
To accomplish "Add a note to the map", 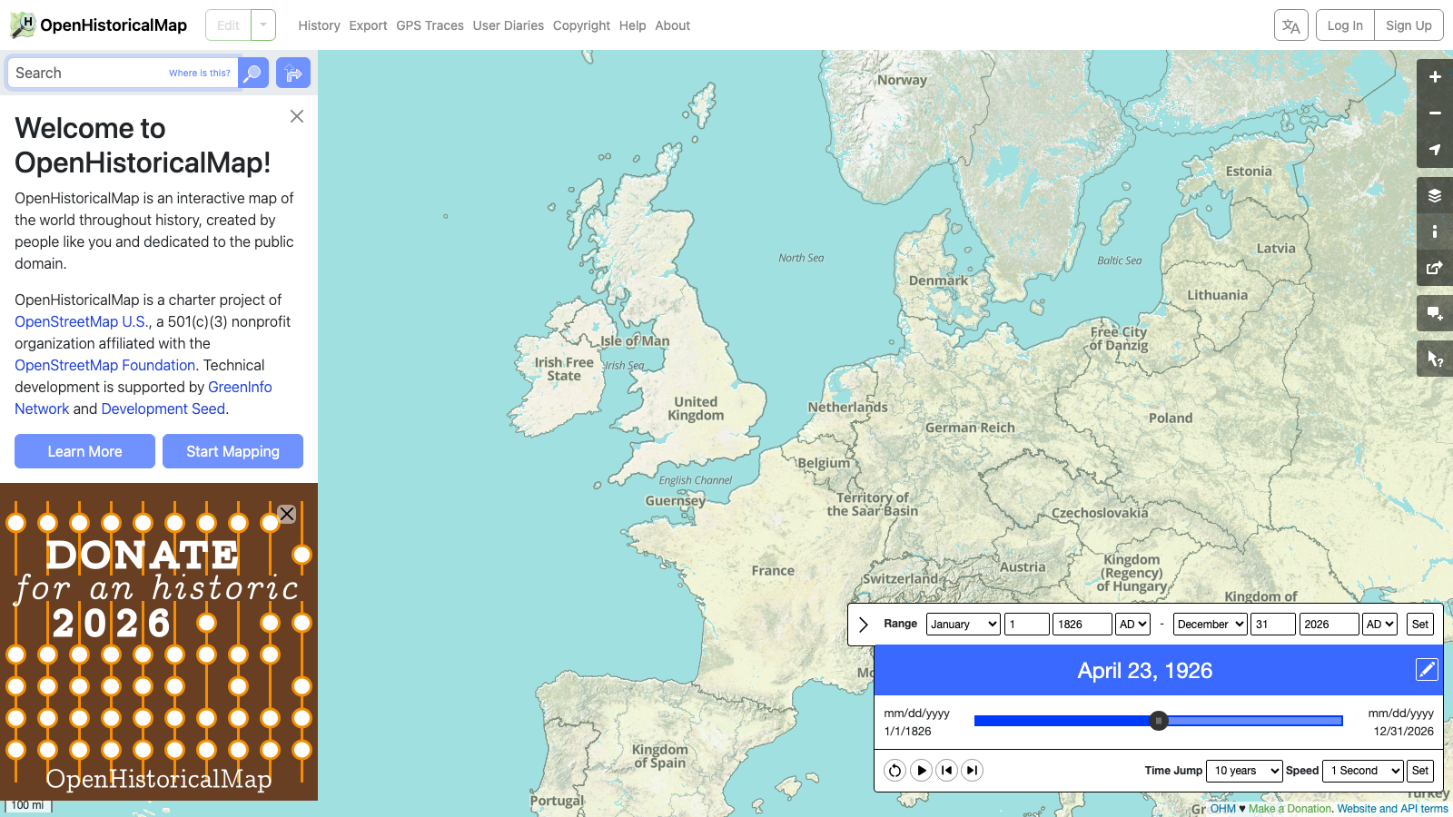I will click(x=1435, y=313).
